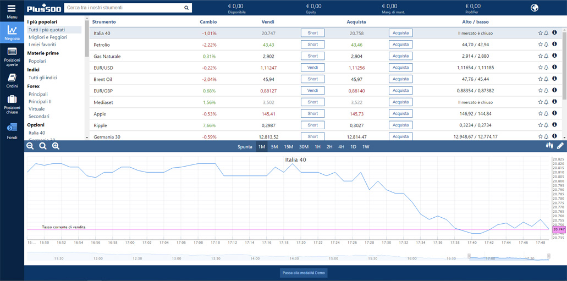Open chart drawing pencil tool
This screenshot has height=281, width=567.
click(560, 146)
